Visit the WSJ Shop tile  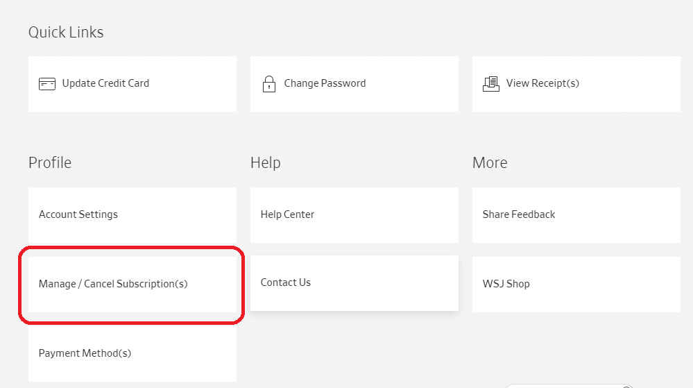click(506, 284)
